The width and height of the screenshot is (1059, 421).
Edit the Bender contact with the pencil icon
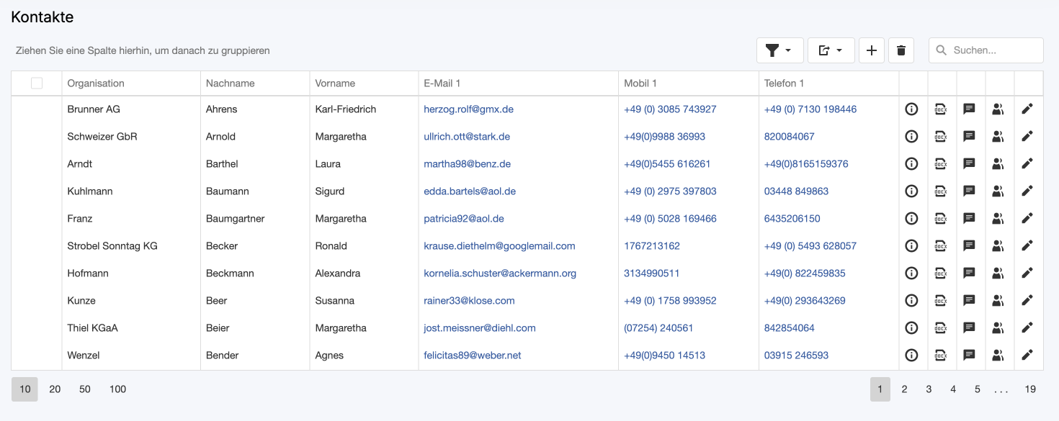coord(1027,356)
